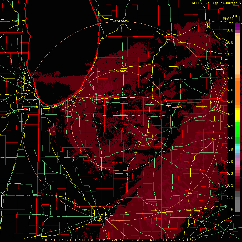242x242 pixels.
Task: Click the 8.2 value on the color scale
Action: (x=230, y=54)
